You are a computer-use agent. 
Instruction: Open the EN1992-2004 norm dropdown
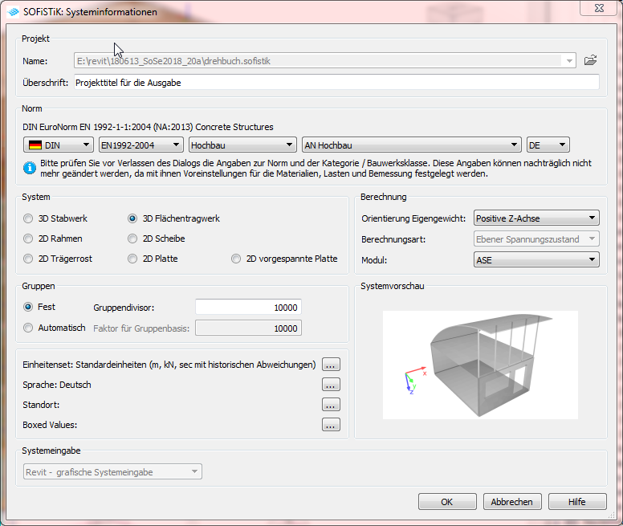click(x=140, y=145)
